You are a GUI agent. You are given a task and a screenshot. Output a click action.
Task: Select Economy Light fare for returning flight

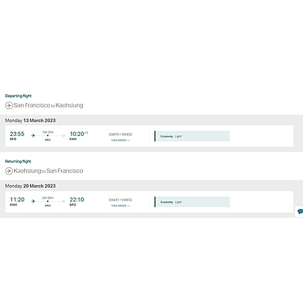click(x=192, y=202)
